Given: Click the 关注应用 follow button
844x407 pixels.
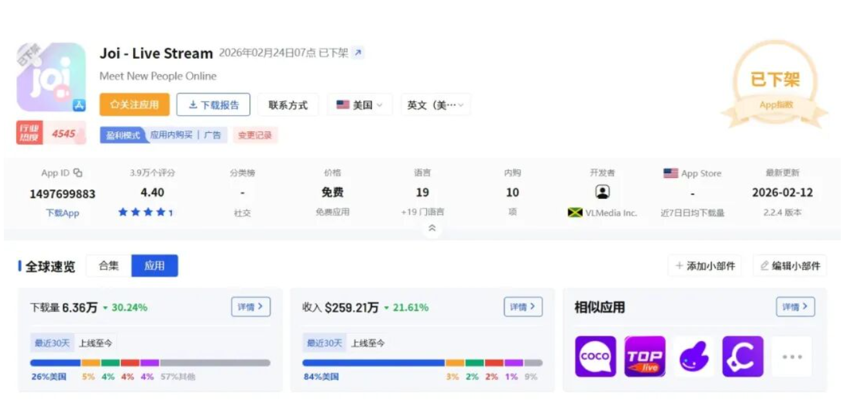Looking at the screenshot, I should [x=135, y=105].
